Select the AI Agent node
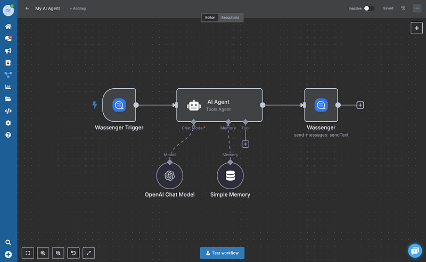This screenshot has height=262, width=426. click(219, 105)
